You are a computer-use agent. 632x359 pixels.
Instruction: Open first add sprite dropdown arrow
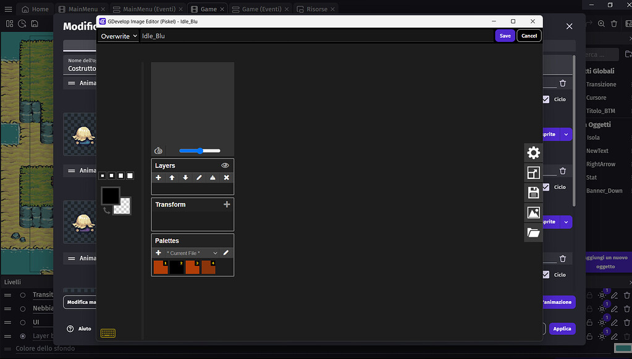pyautogui.click(x=566, y=134)
